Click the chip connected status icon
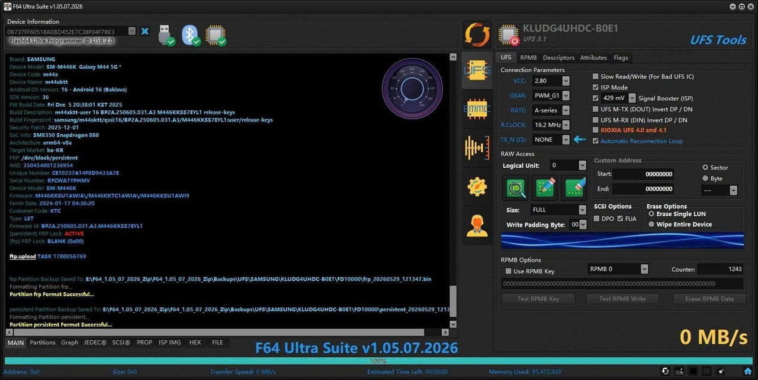The image size is (758, 380). [216, 35]
